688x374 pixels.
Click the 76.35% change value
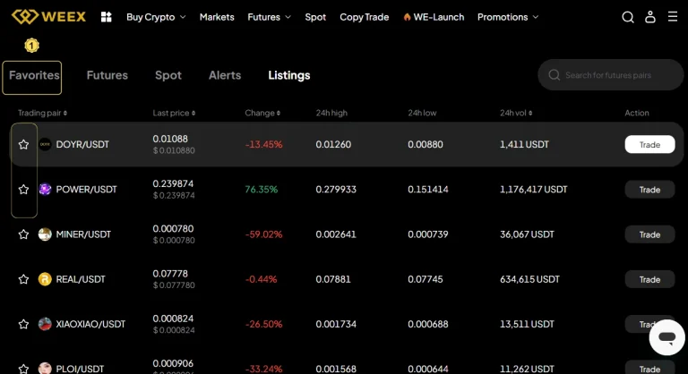(x=261, y=190)
